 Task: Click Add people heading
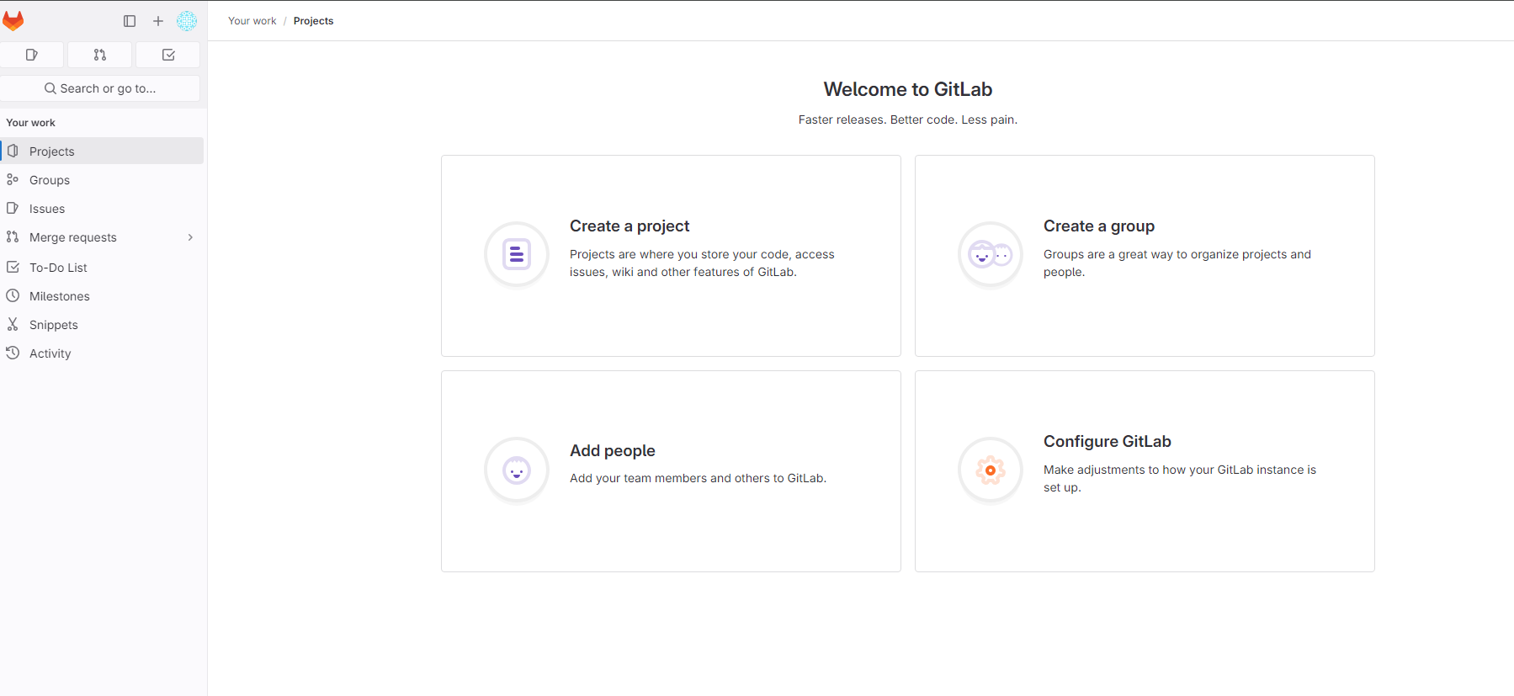point(613,450)
